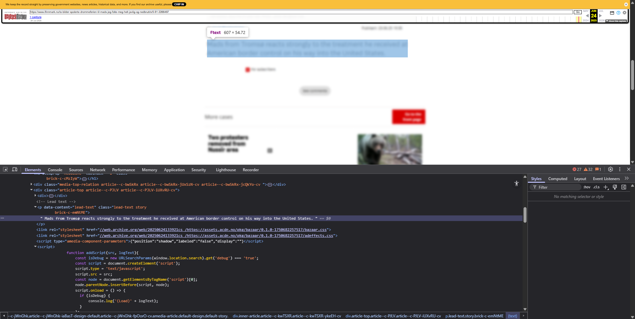635x319 pixels.
Task: Collapse the script node
Action: 35,247
